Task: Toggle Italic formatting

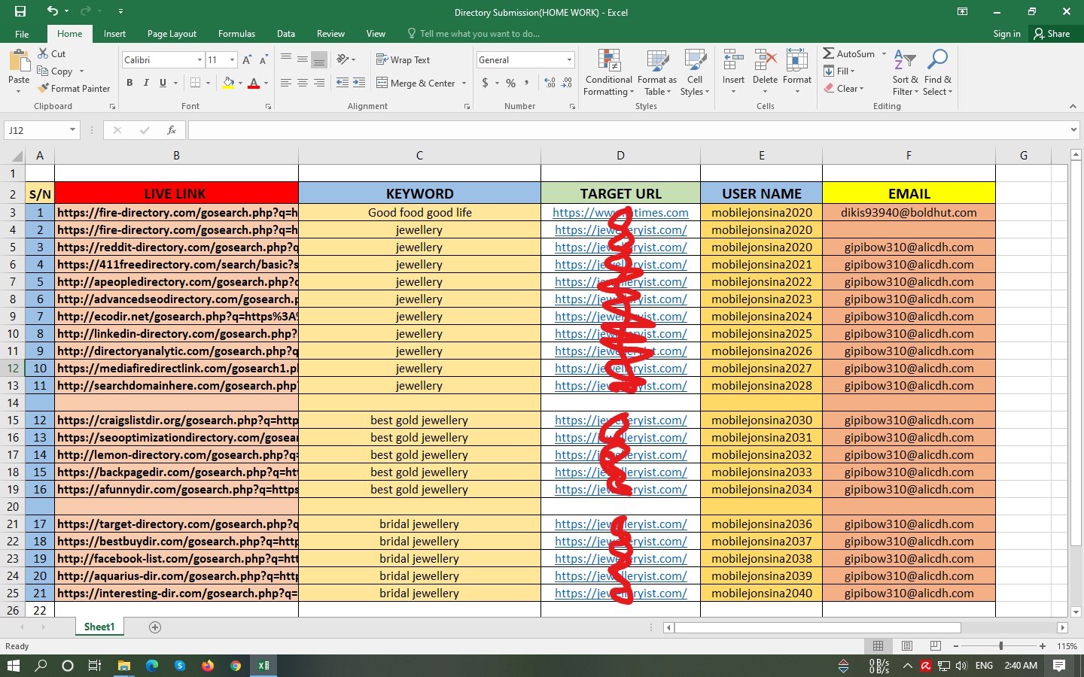Action: (146, 83)
